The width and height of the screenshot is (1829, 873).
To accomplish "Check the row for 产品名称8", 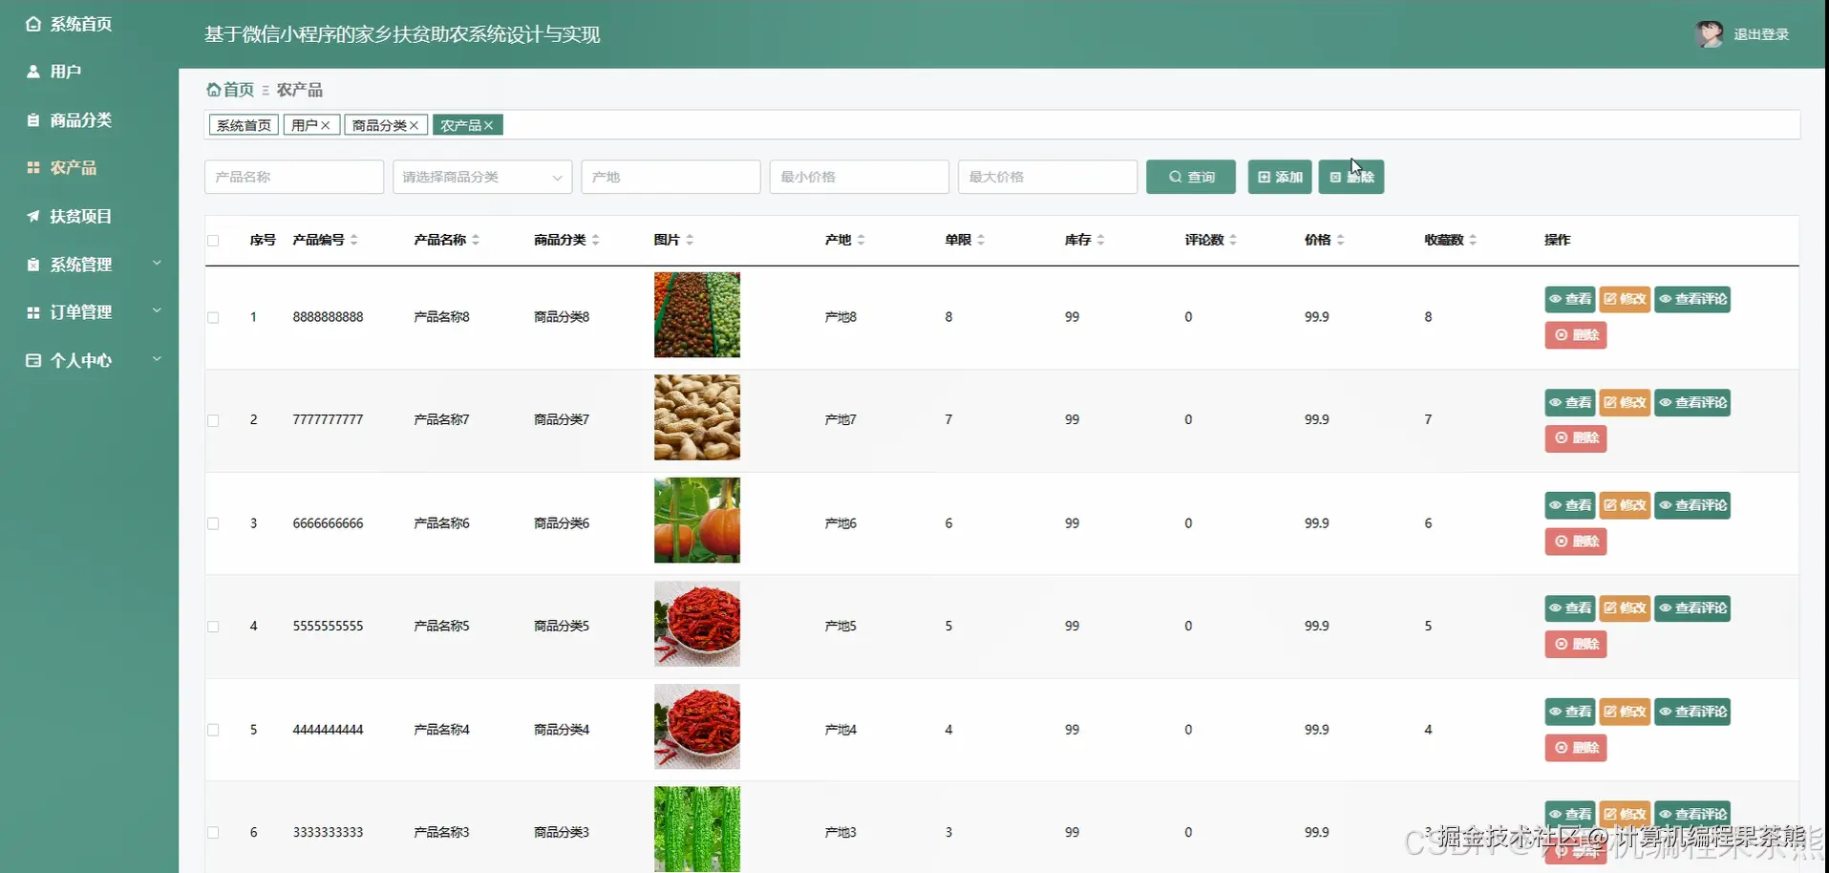I will (x=213, y=317).
